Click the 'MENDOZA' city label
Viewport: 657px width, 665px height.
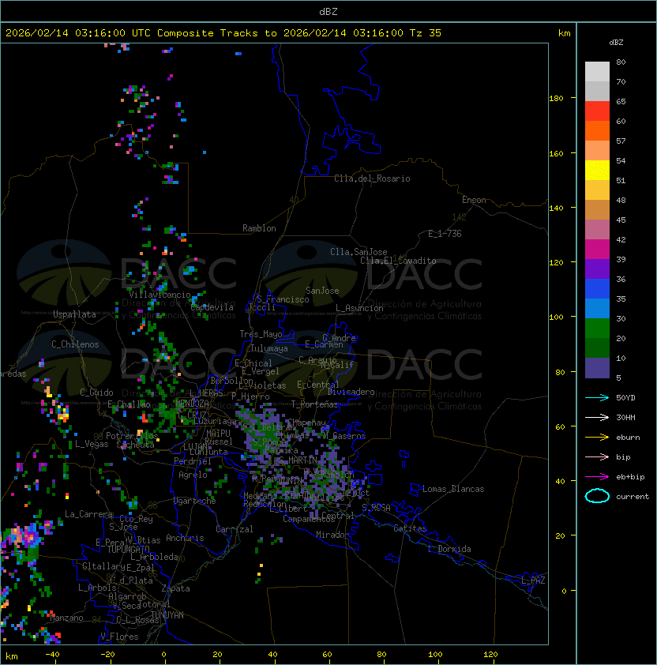(x=193, y=404)
